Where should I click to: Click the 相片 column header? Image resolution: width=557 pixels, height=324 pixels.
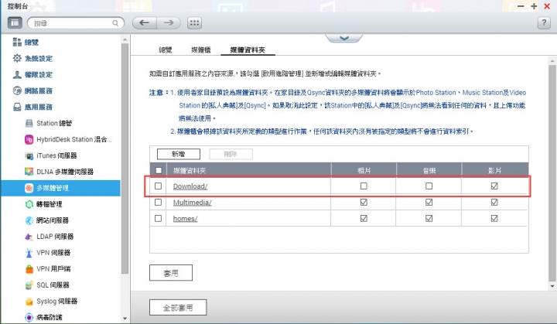(x=364, y=170)
